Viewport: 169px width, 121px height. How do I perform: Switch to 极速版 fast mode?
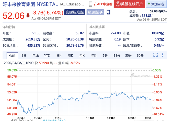[x=95, y=12]
